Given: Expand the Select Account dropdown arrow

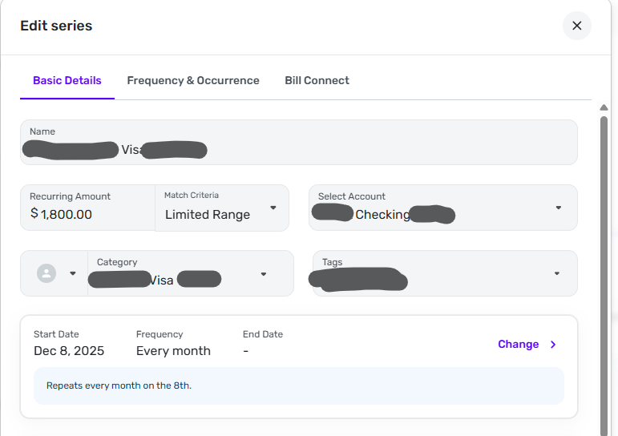Looking at the screenshot, I should (558, 208).
